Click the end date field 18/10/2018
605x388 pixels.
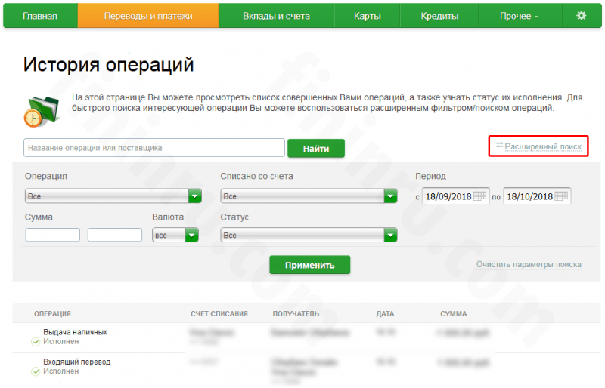coord(537,196)
